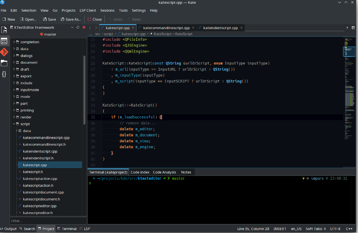This screenshot has height=233, width=358.
Task: Toggle INSERT mode in the status bar
Action: point(280,229)
